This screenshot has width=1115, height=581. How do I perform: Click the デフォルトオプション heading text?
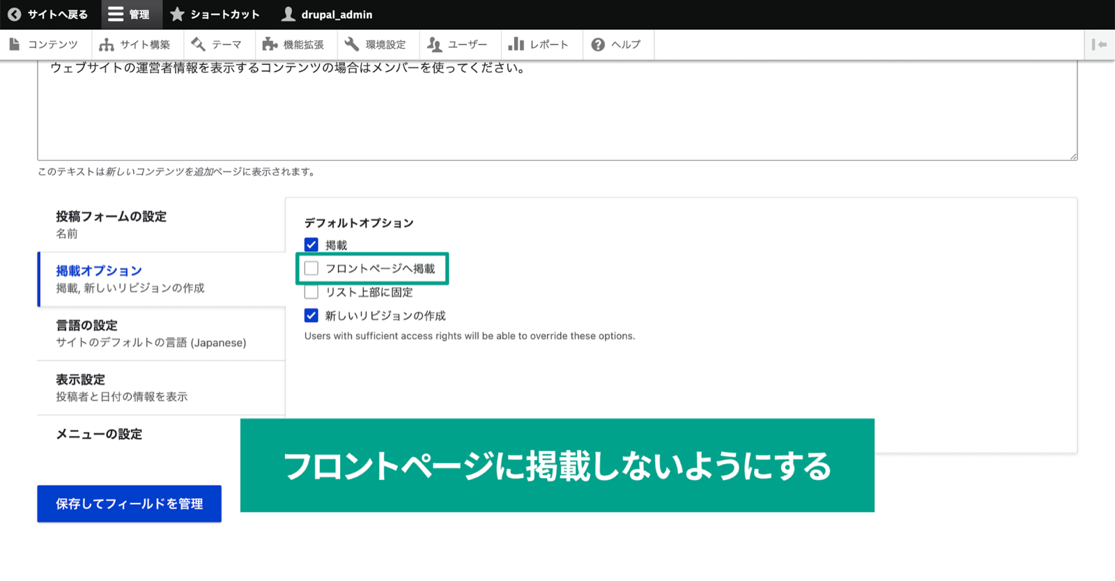tap(359, 223)
